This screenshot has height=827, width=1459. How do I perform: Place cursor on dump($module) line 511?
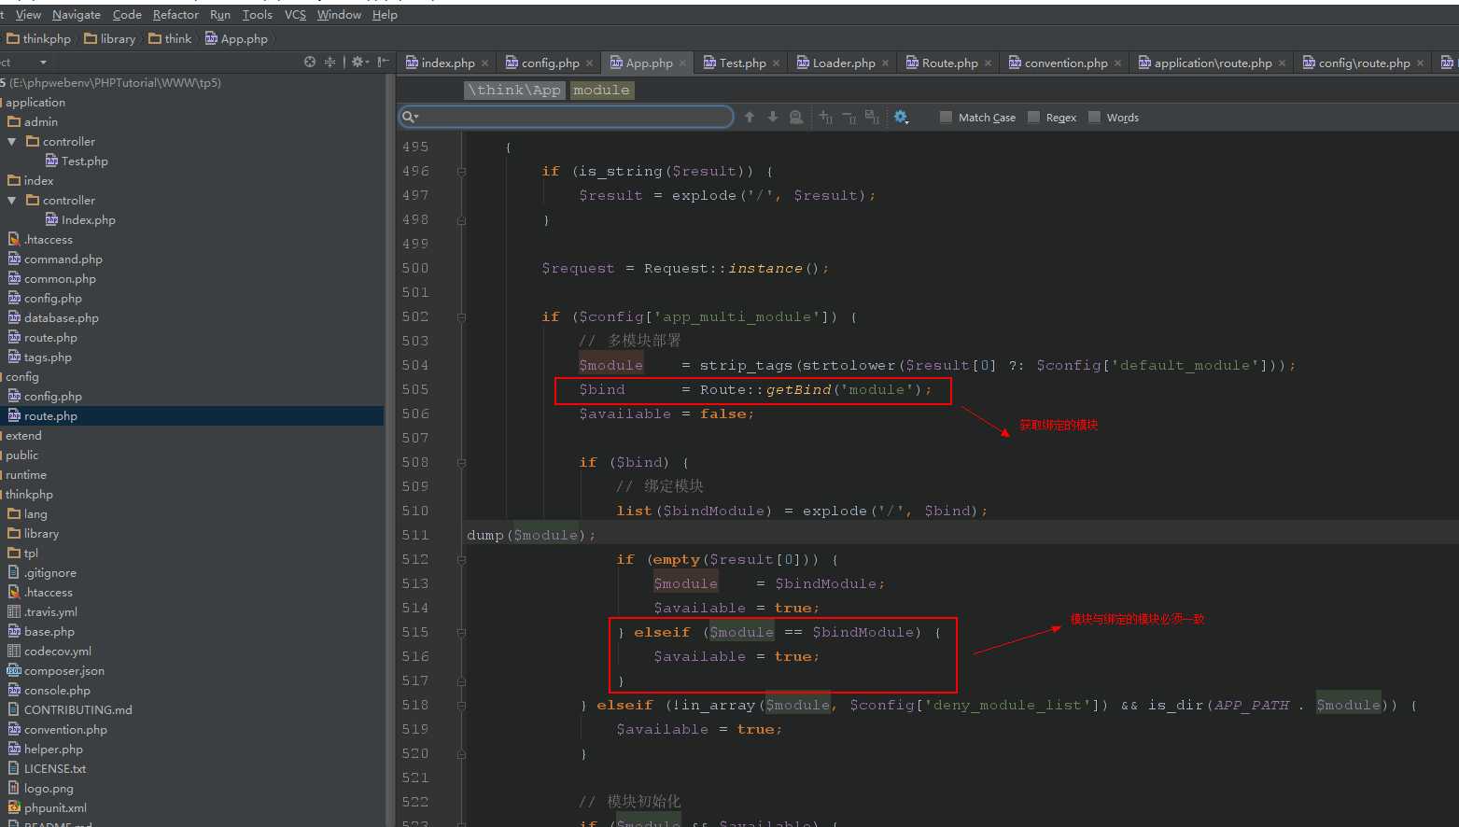pos(531,536)
